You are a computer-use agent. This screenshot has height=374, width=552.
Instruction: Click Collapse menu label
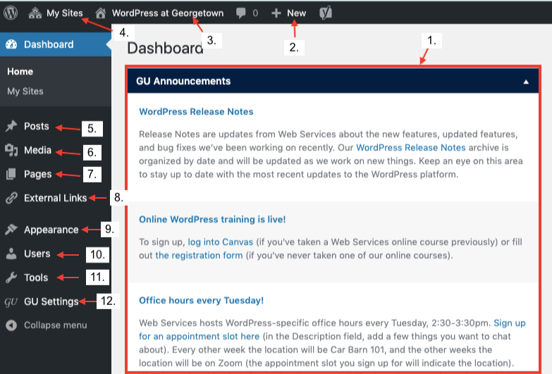(x=55, y=325)
